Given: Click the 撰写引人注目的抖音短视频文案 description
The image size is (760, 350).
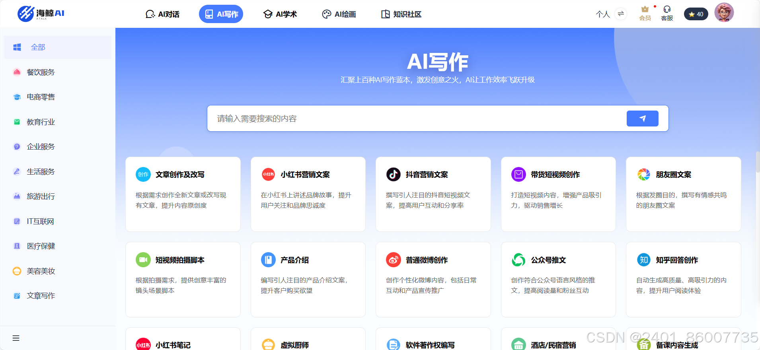Looking at the screenshot, I should point(428,200).
